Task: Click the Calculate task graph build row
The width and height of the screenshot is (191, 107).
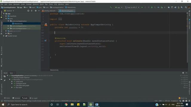Action: tap(22, 85)
